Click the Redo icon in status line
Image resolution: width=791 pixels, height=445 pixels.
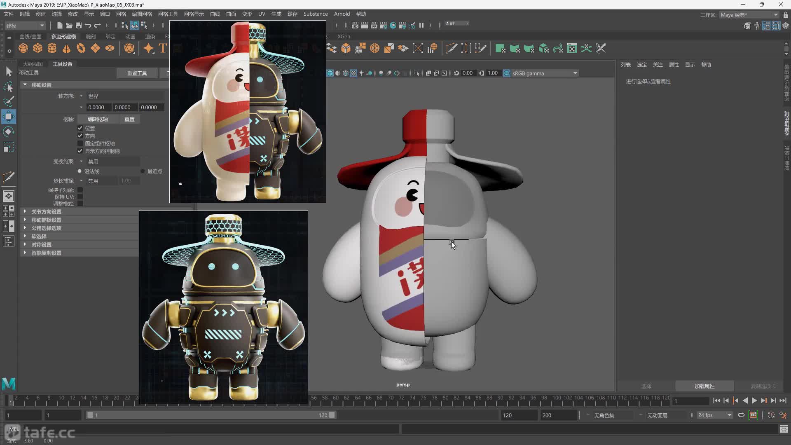pyautogui.click(x=98, y=26)
